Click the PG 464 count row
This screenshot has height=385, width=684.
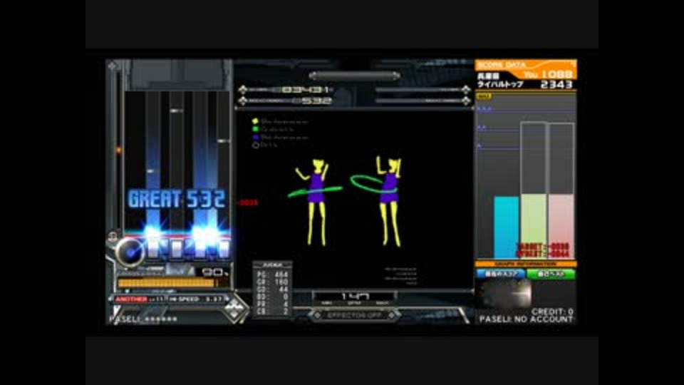point(272,274)
